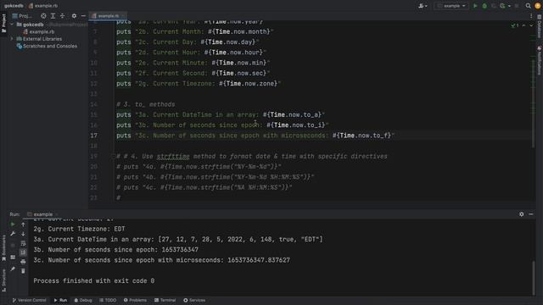Screen dimensions: 543x305
Task: Open run configuration wrench in Run panel
Action: (x=13, y=234)
